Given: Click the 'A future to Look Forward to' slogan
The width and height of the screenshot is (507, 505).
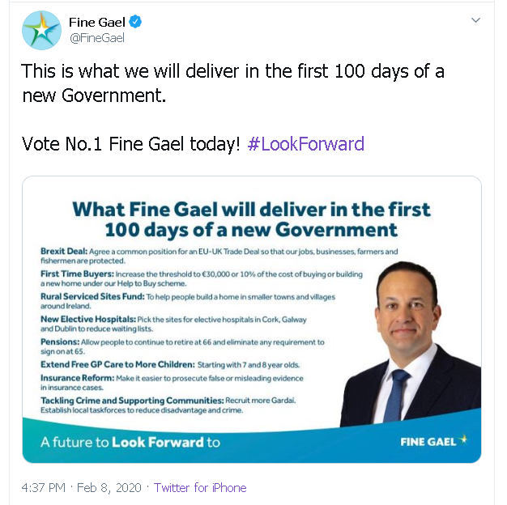Looking at the screenshot, I should (x=130, y=443).
